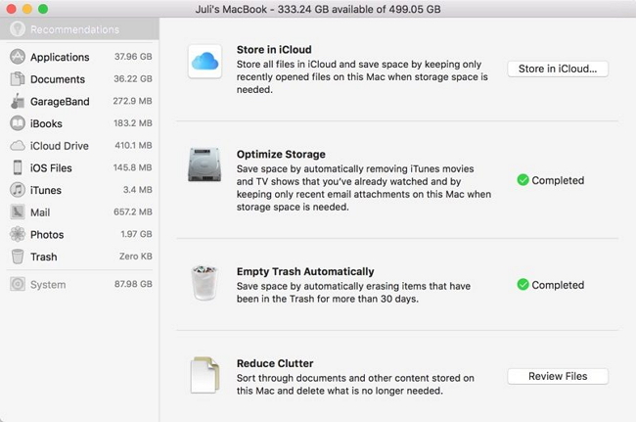Screen dimensions: 636x422
Task: Click the iBooks book icon
Action: [x=18, y=123]
